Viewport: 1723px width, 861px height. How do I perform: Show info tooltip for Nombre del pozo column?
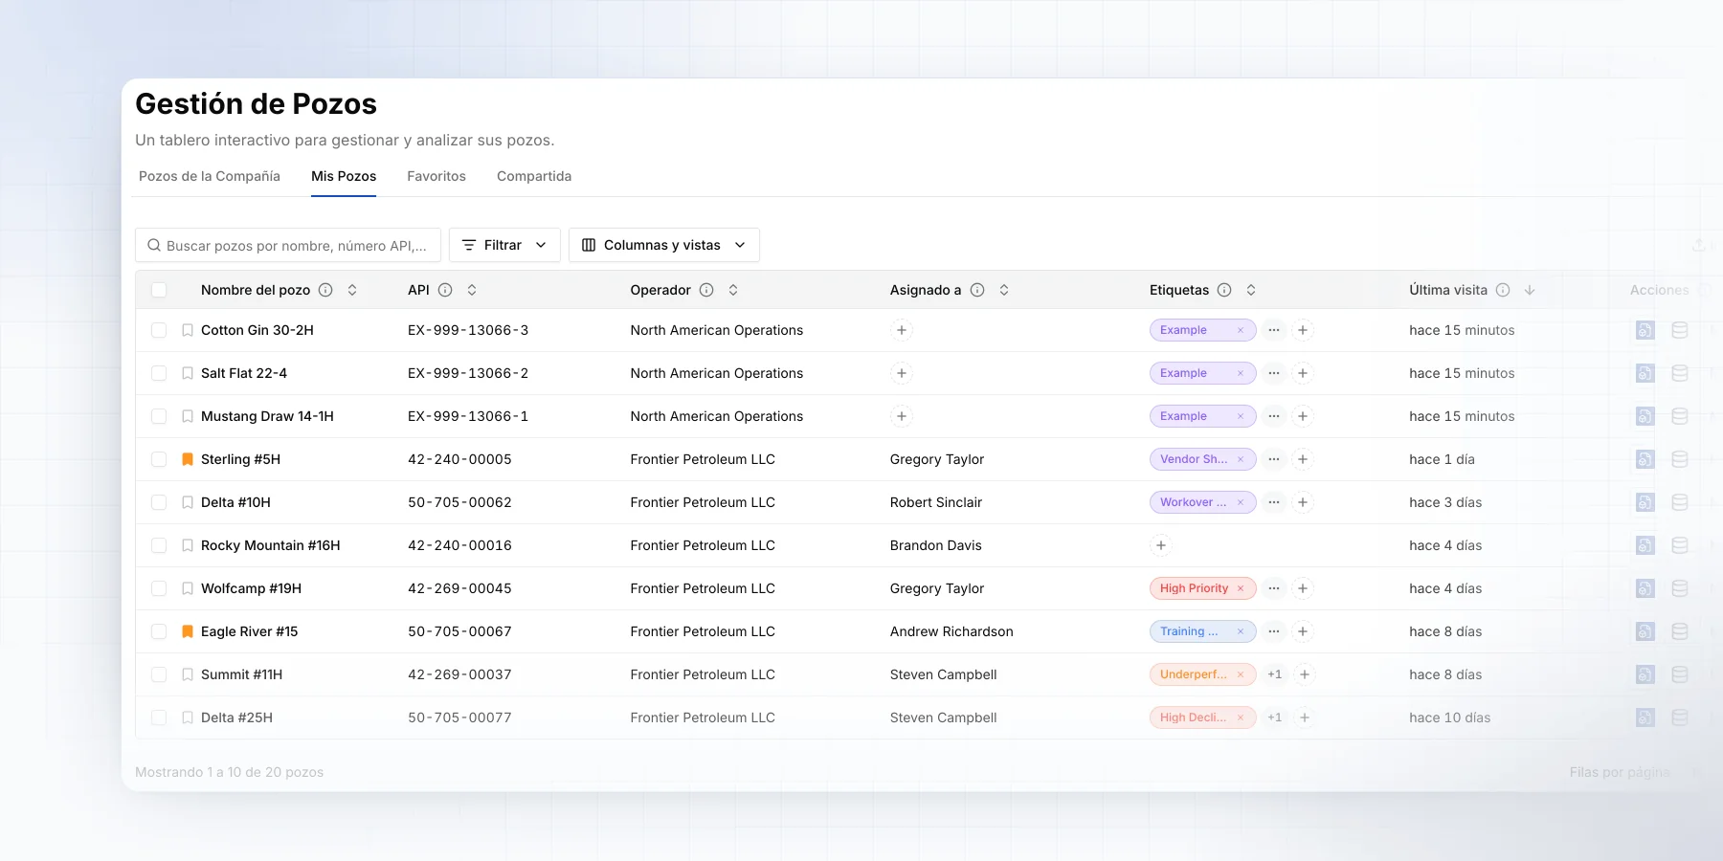click(x=325, y=290)
